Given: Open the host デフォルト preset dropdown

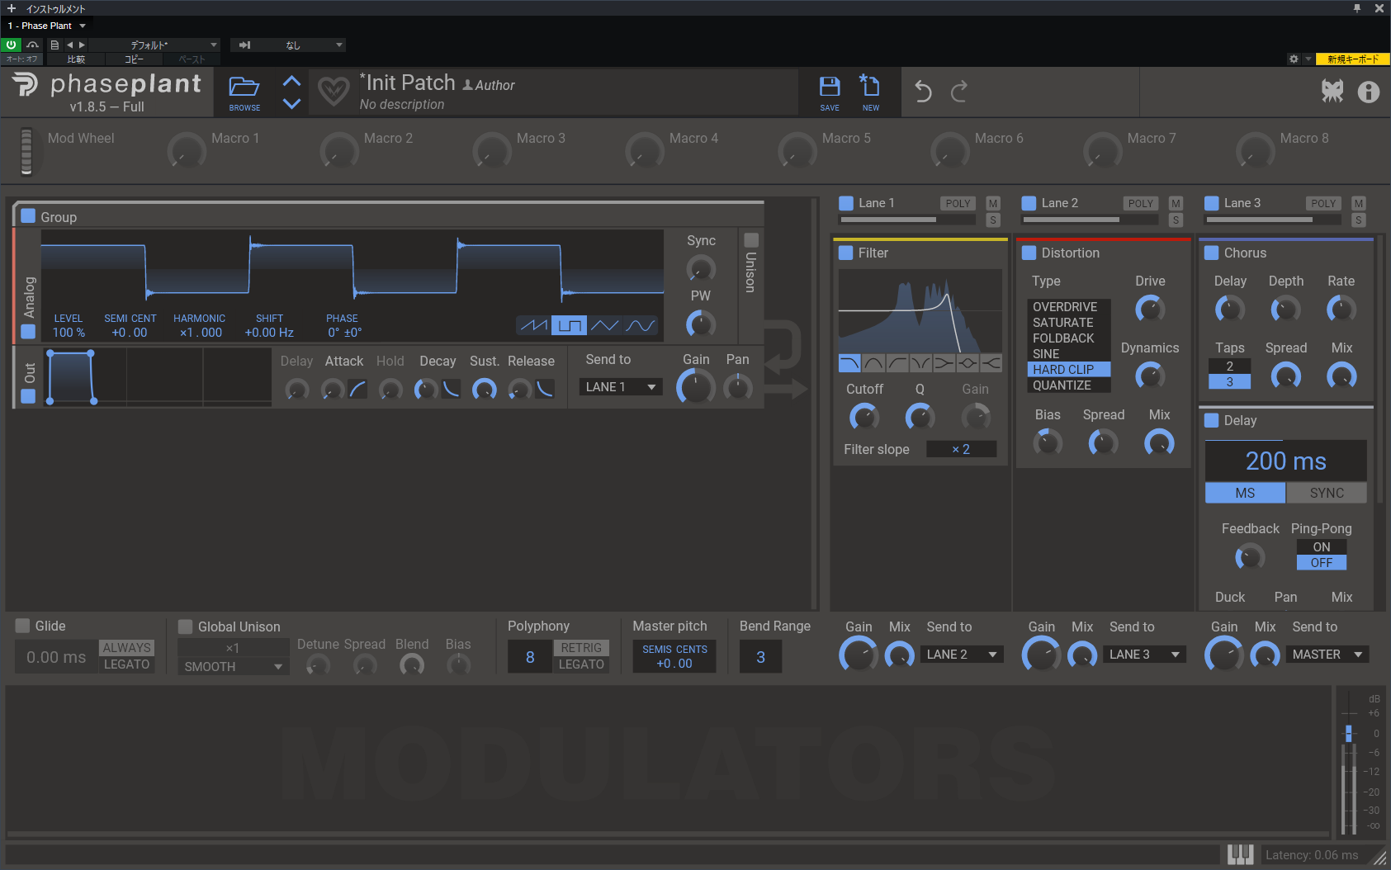Looking at the screenshot, I should [x=154, y=45].
